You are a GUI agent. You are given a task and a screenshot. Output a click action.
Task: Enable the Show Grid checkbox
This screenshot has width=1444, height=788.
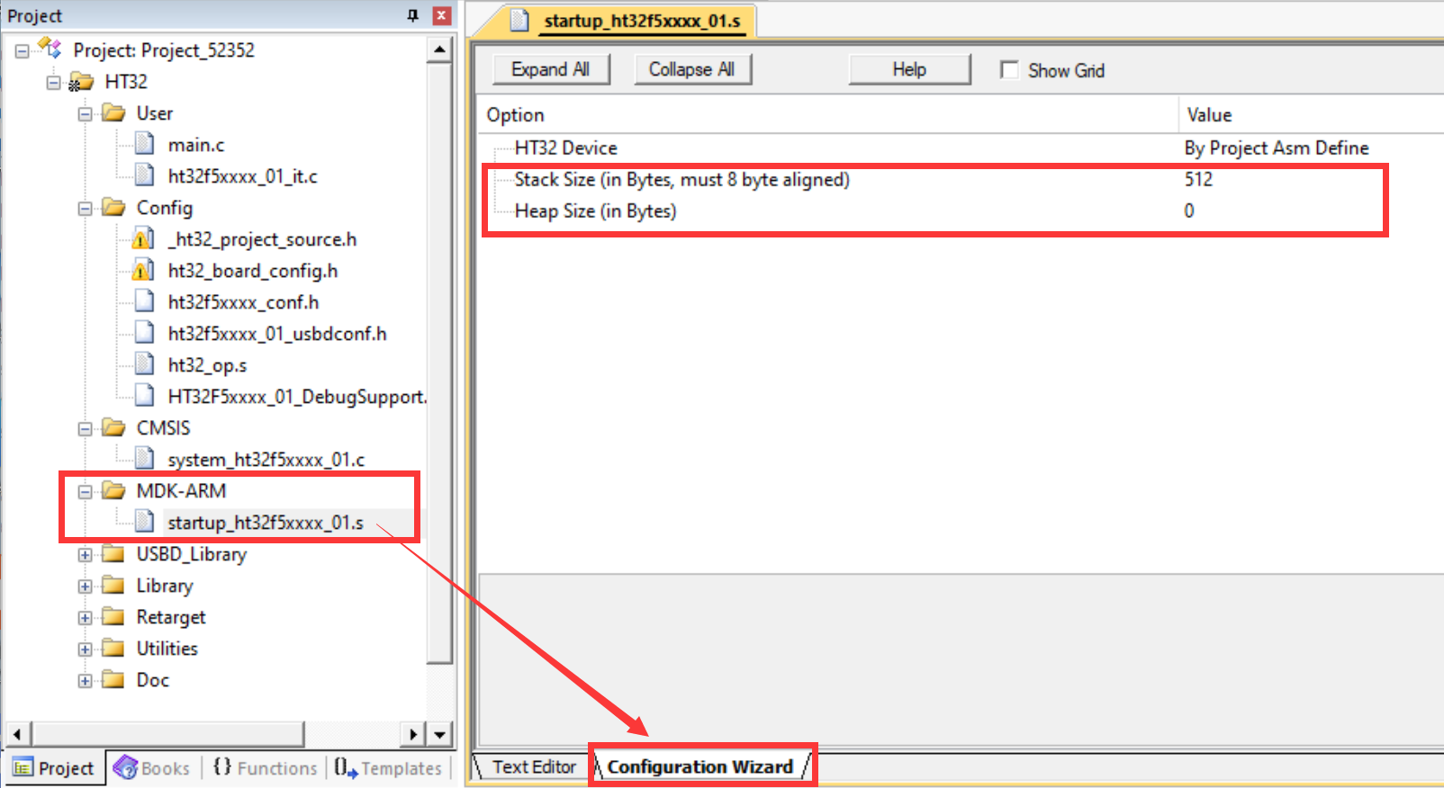tap(1009, 70)
